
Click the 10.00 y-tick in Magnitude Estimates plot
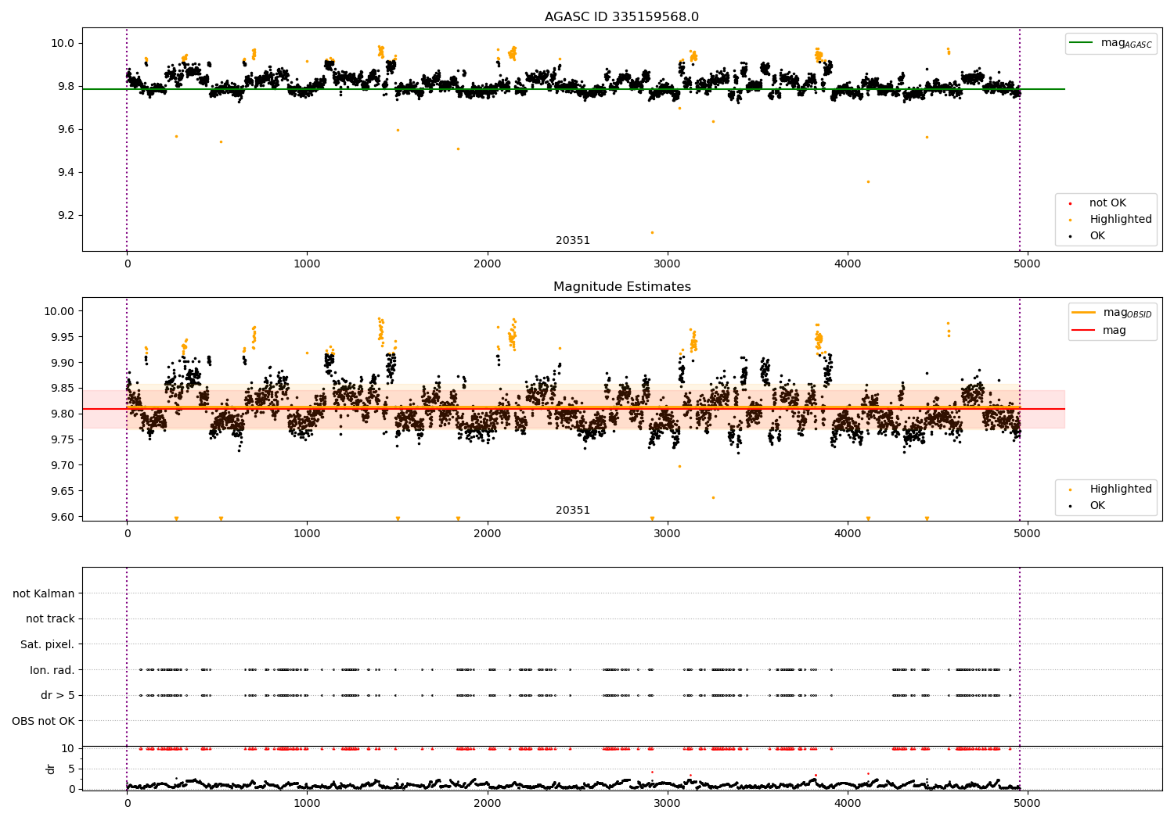[x=59, y=311]
